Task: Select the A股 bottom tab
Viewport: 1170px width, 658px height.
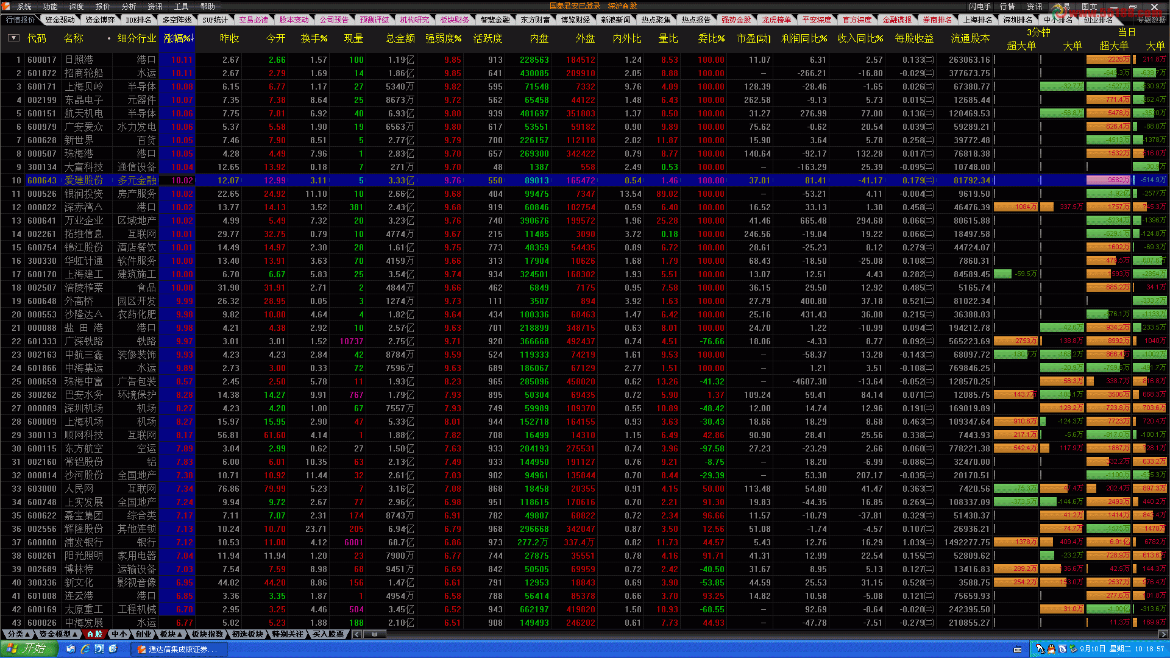Action: point(95,634)
